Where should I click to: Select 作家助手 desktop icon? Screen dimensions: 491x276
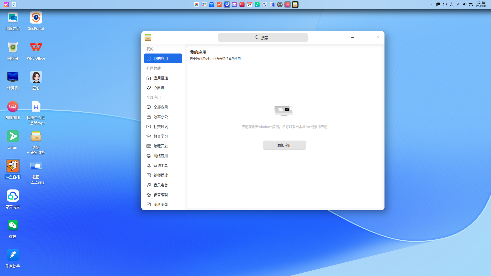[x=13, y=259]
